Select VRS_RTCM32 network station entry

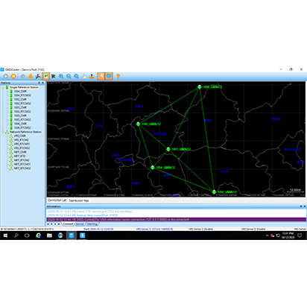(x=22, y=148)
